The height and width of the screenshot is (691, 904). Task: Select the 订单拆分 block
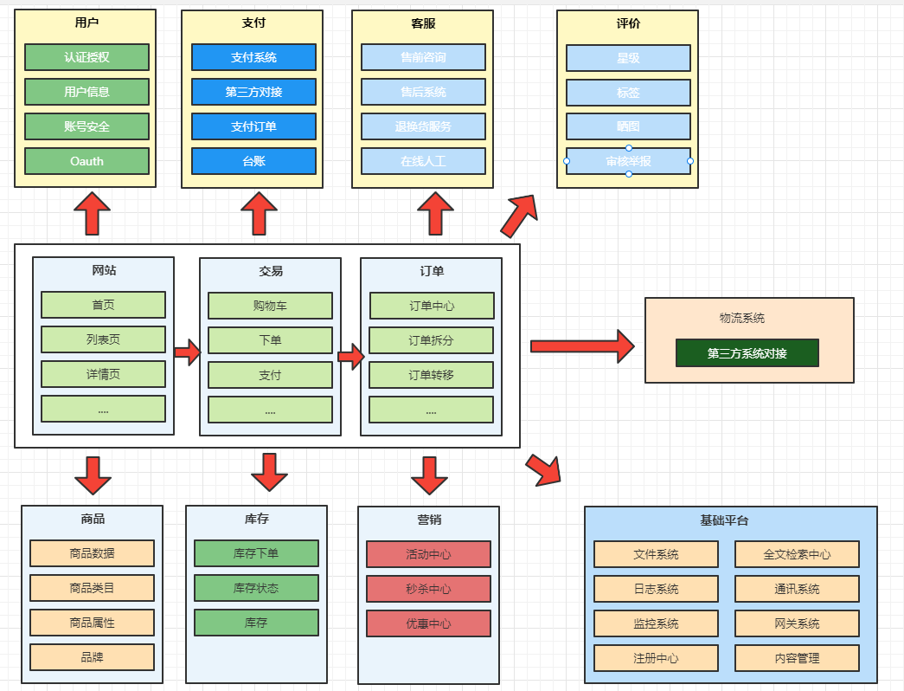(432, 340)
